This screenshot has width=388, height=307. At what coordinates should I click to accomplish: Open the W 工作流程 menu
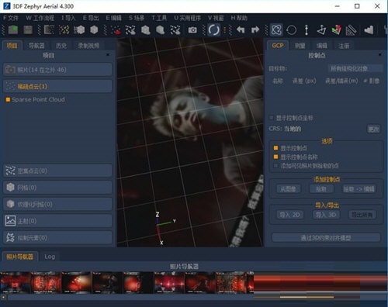[40, 18]
